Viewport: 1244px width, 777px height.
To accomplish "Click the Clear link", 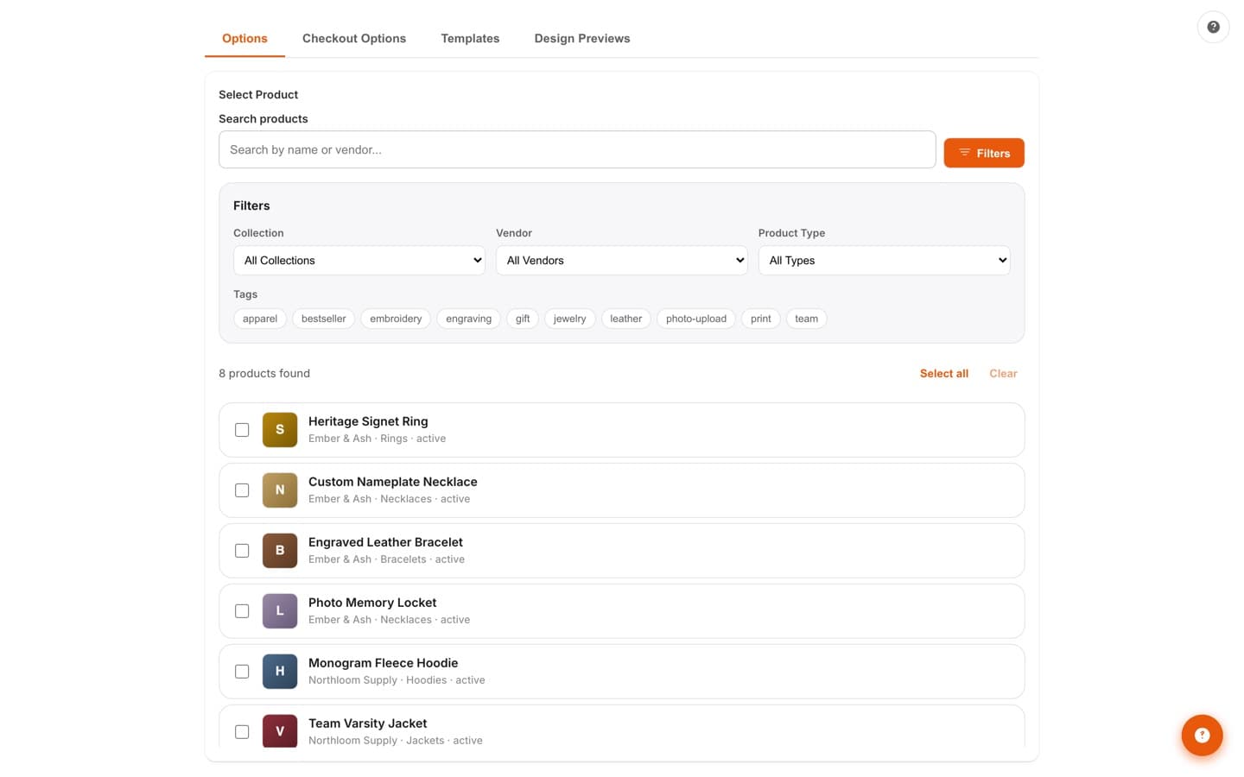I will point(1003,373).
